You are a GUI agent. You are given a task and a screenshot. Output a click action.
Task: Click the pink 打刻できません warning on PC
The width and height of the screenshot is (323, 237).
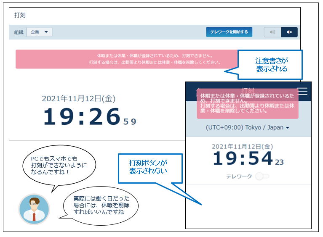[x=126, y=59]
